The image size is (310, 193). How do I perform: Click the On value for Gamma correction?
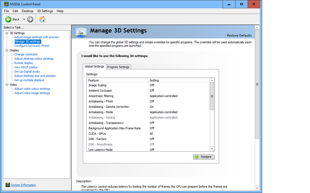[152, 107]
